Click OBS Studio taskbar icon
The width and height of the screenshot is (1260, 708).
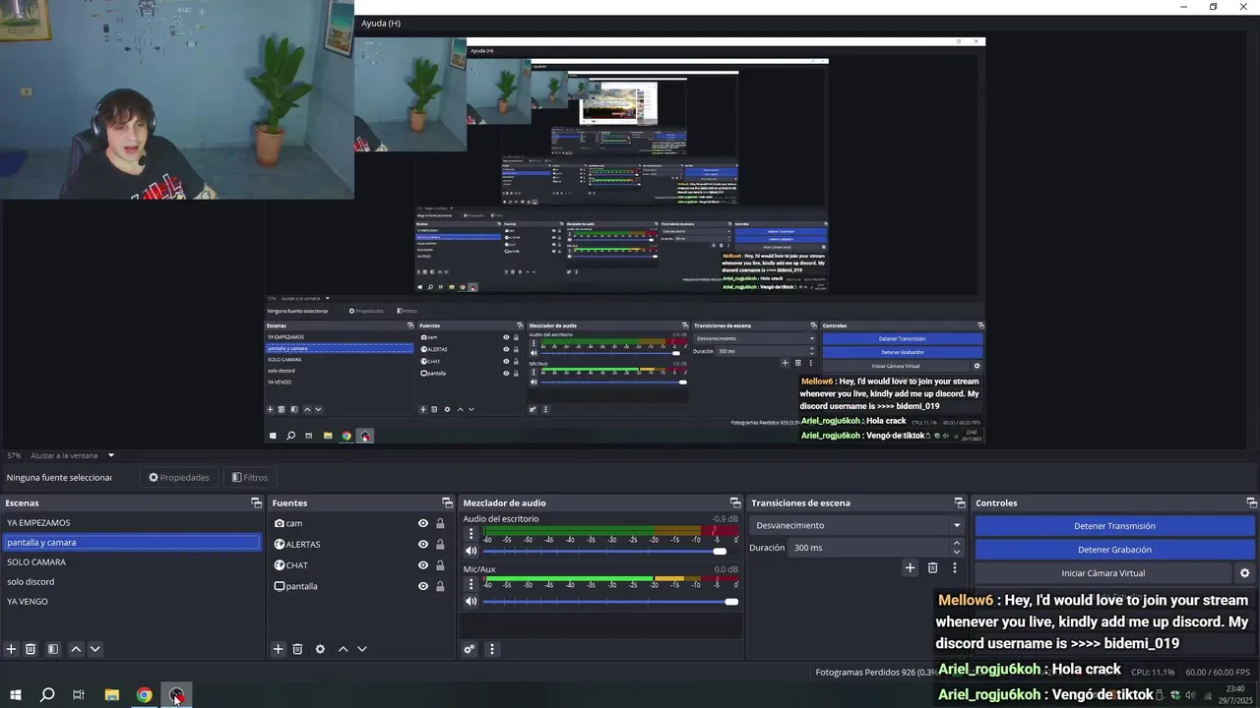click(176, 695)
